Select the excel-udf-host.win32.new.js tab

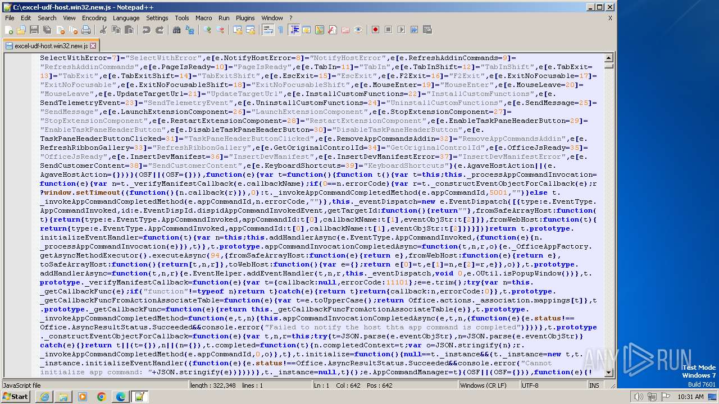click(51, 45)
